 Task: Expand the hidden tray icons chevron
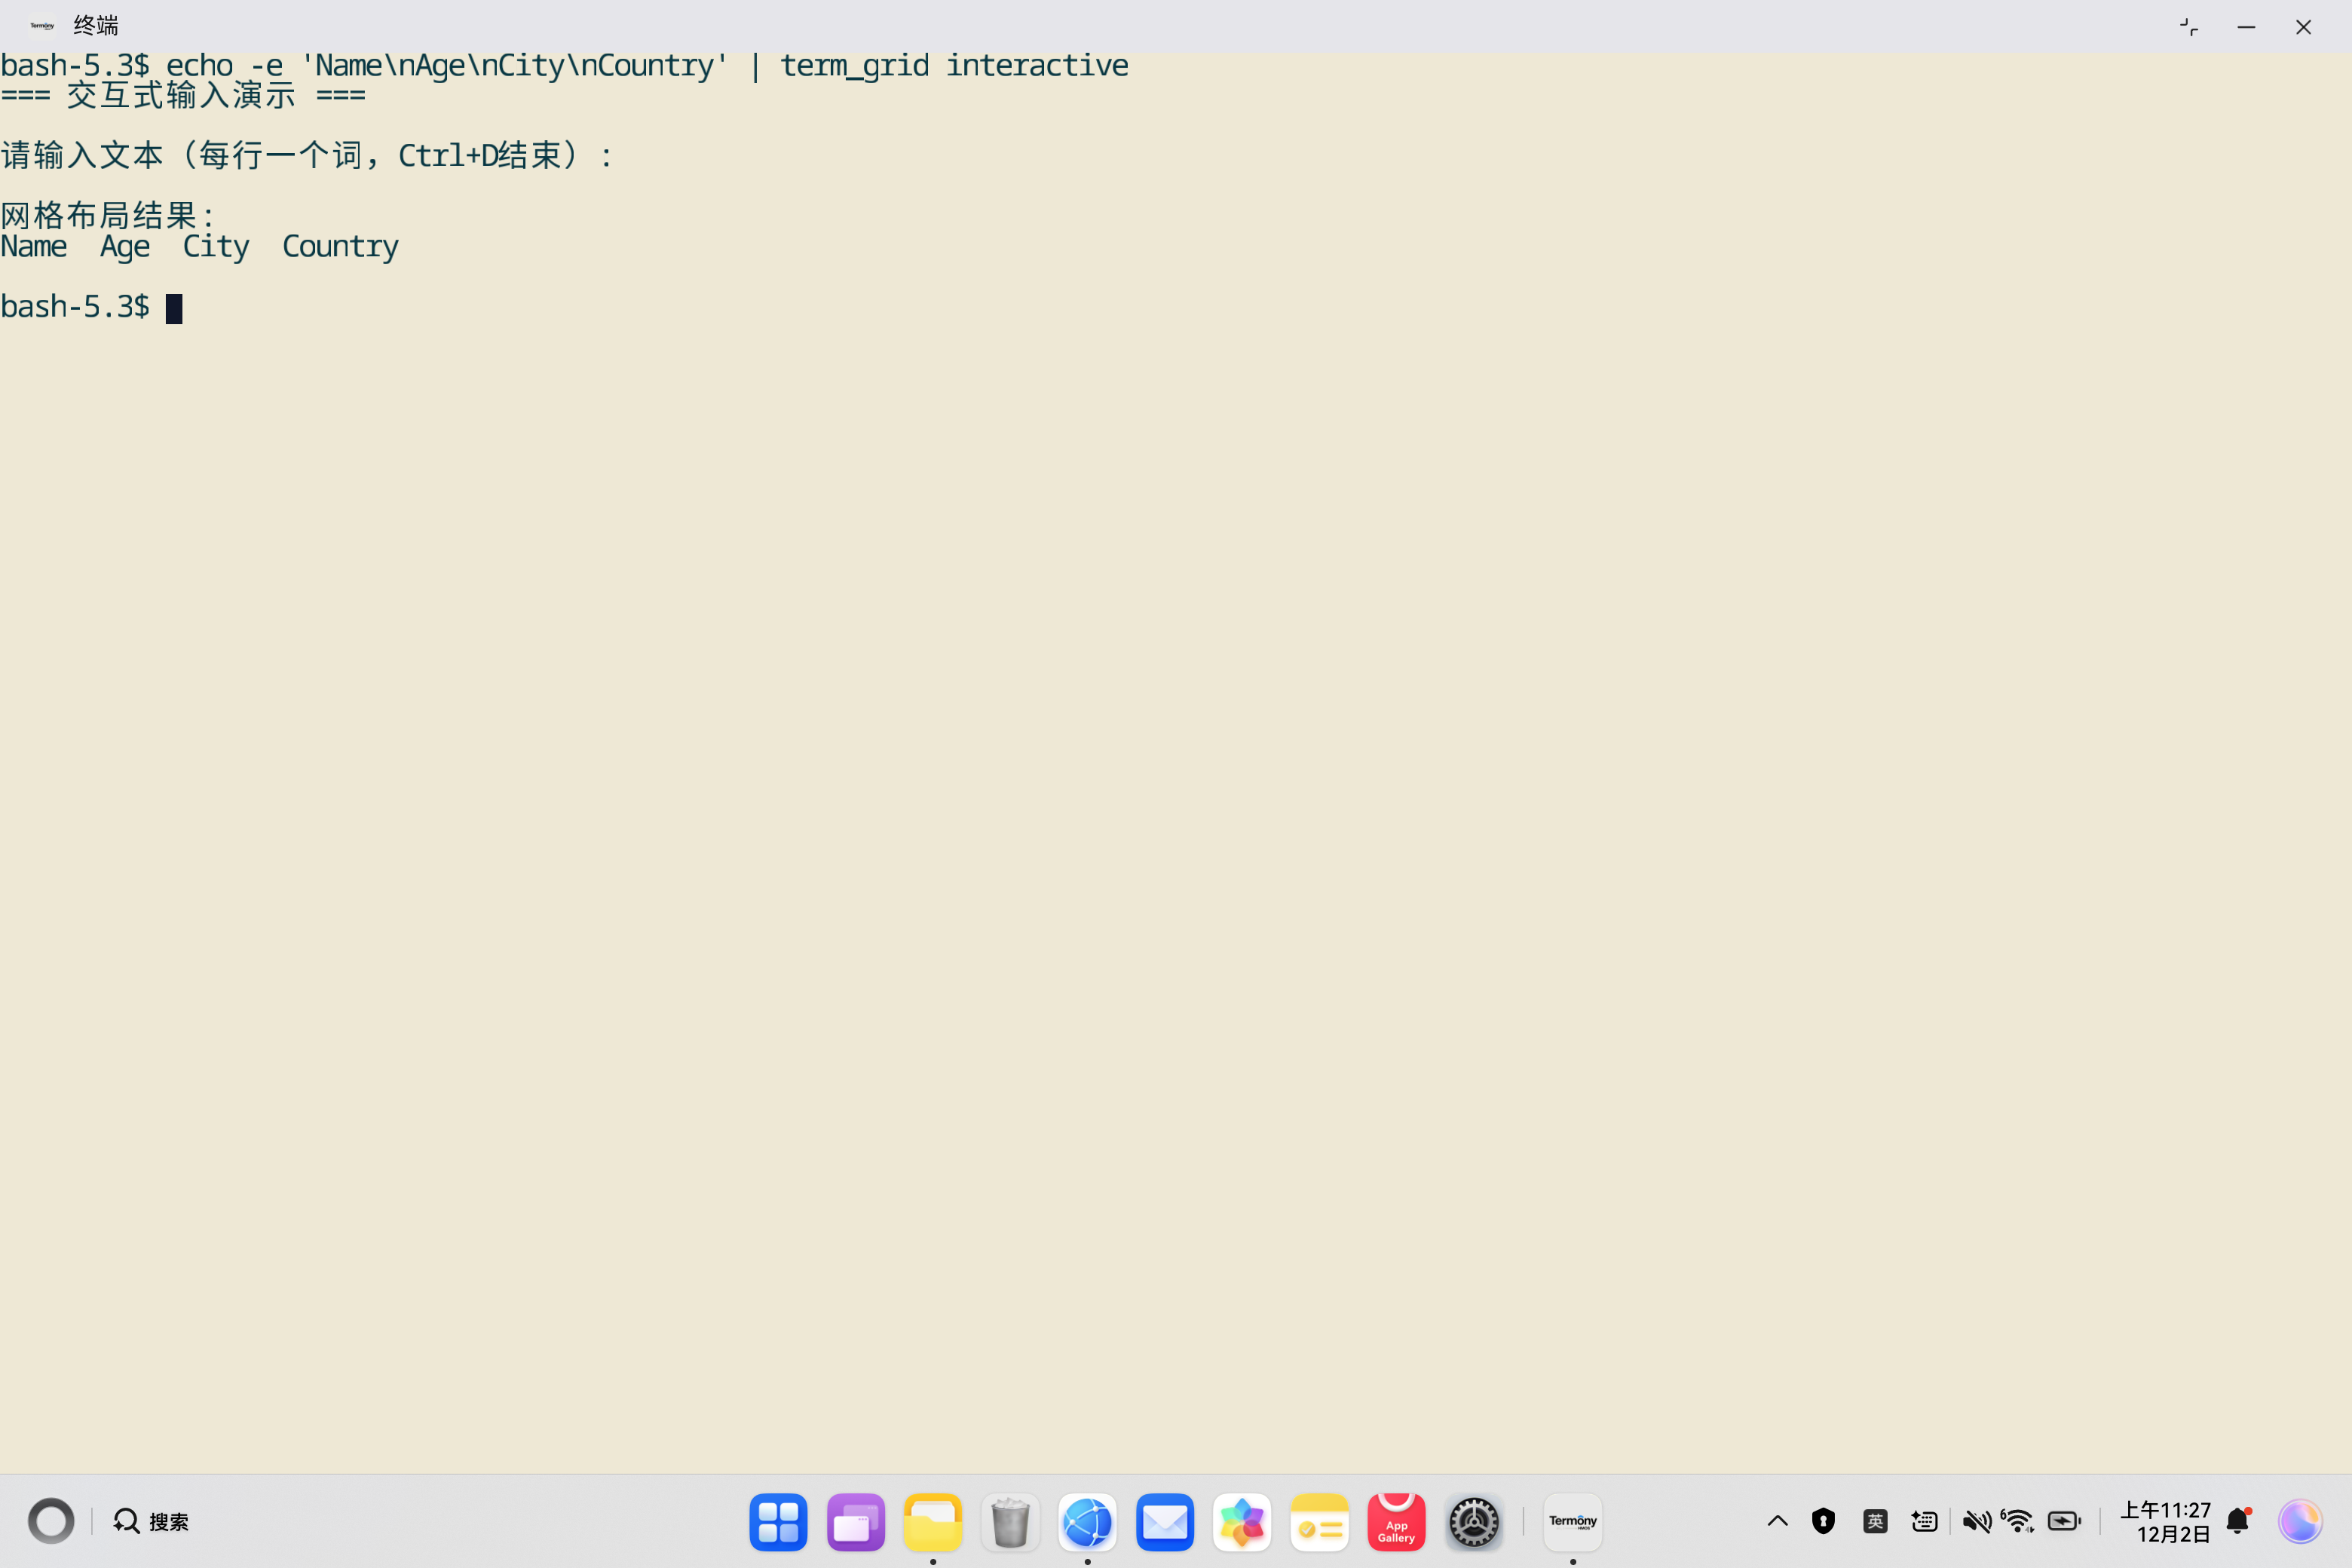coord(1777,1522)
